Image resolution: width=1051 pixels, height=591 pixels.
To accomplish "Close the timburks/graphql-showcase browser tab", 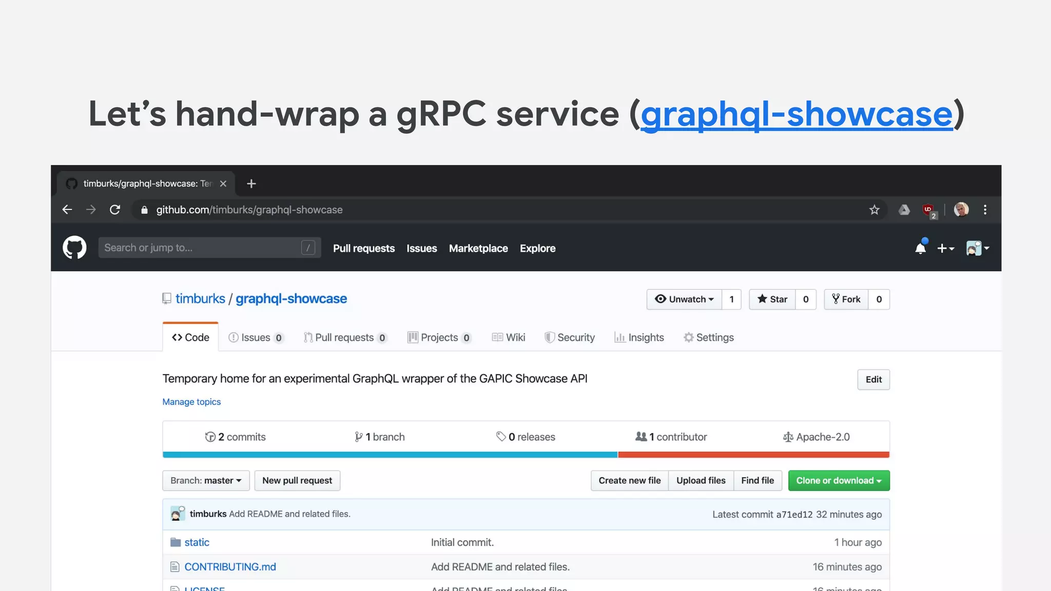I will pos(223,184).
